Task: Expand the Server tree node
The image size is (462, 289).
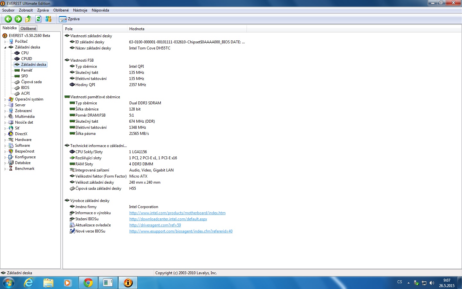Action: (x=5, y=105)
